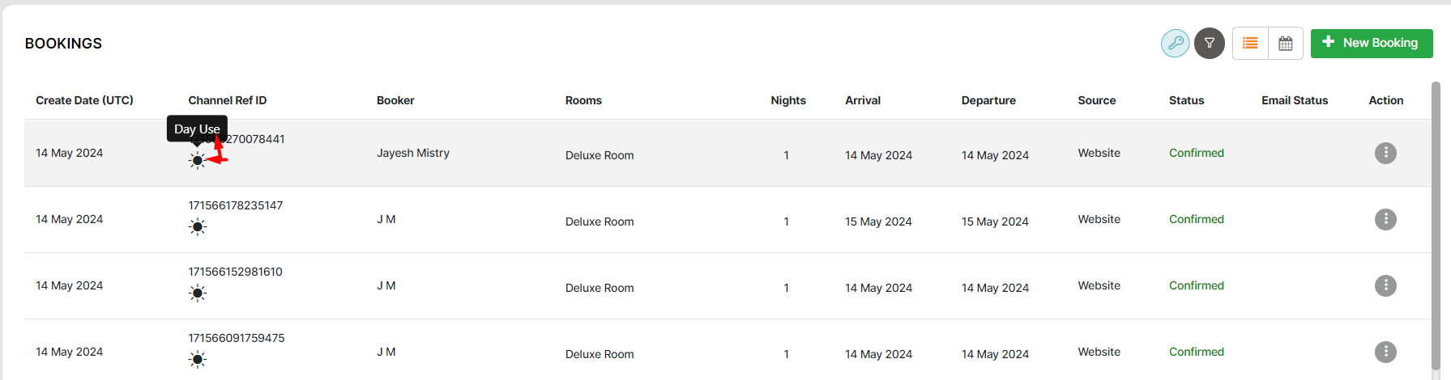
Task: Open action menu for 171566152981610 booking
Action: (1385, 285)
